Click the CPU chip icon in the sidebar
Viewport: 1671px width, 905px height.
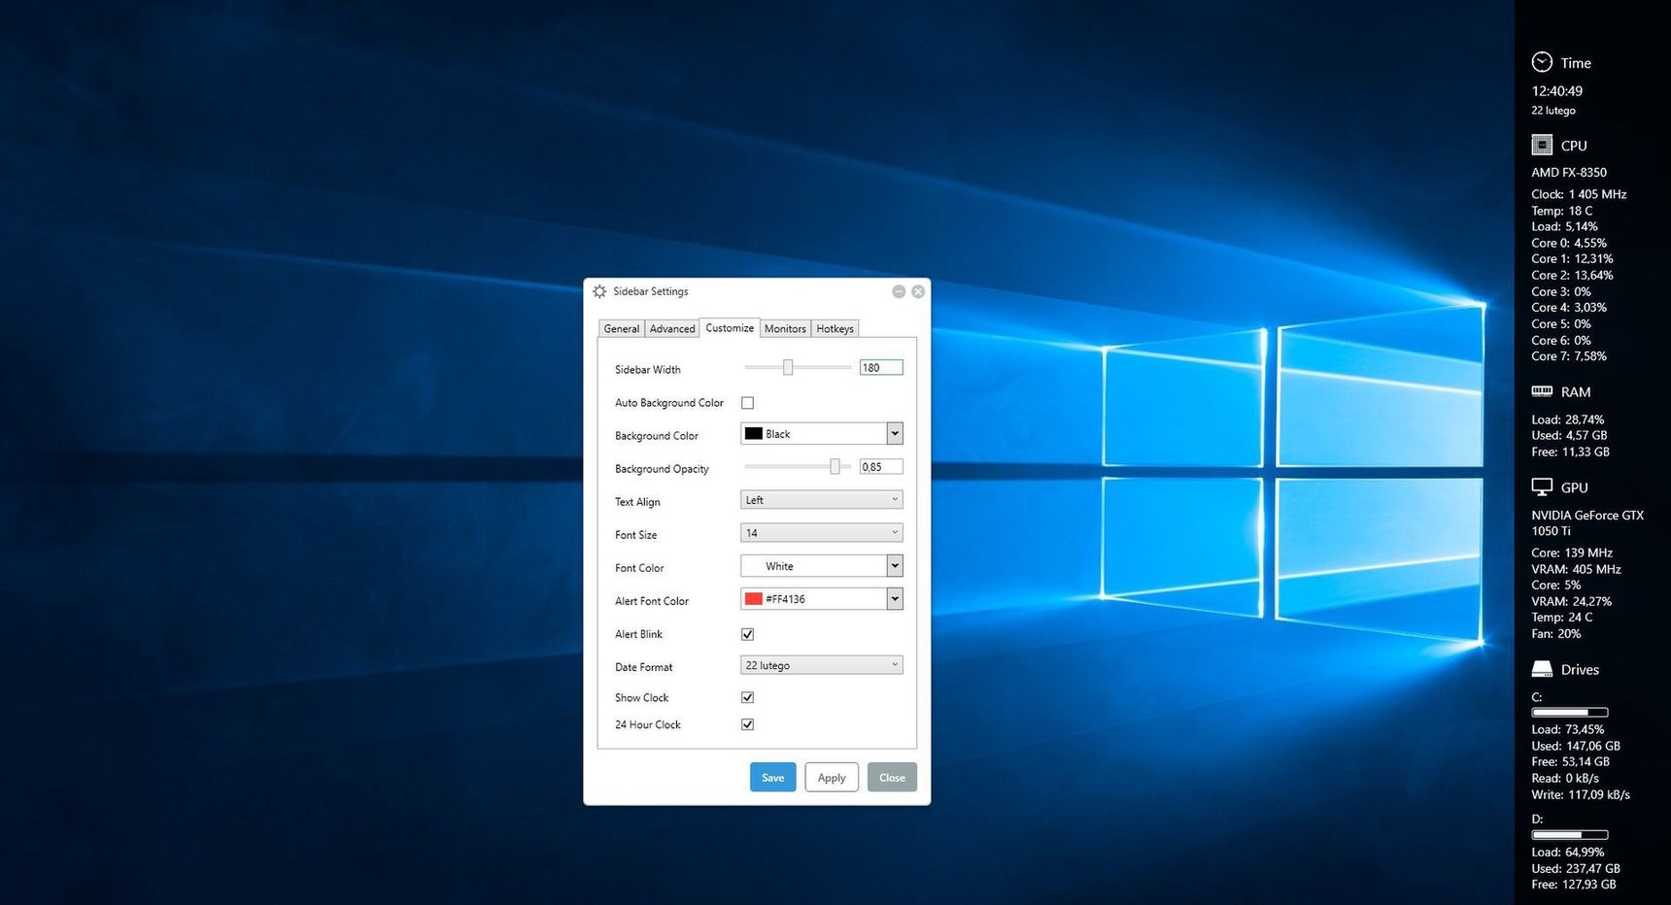[1542, 145]
